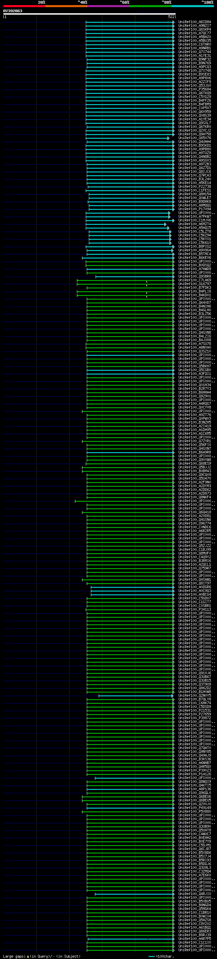Open the UniRef100_A4R7P5 entry

tap(195, 939)
